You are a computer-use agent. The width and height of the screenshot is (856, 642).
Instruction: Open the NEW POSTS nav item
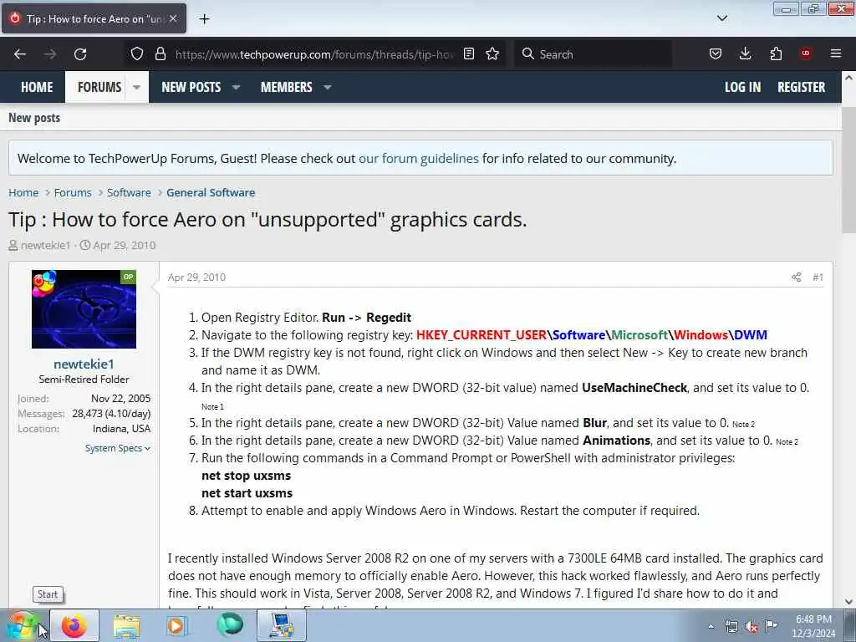coord(191,87)
